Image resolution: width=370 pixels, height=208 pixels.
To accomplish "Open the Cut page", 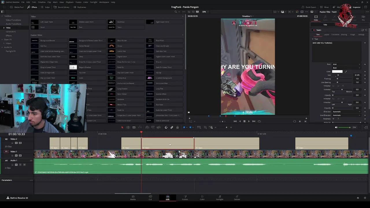I will (x=150, y=198).
